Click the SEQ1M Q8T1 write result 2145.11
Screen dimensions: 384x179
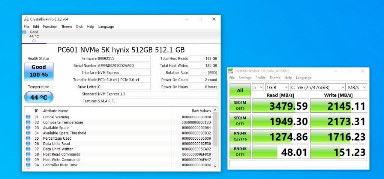click(339, 106)
